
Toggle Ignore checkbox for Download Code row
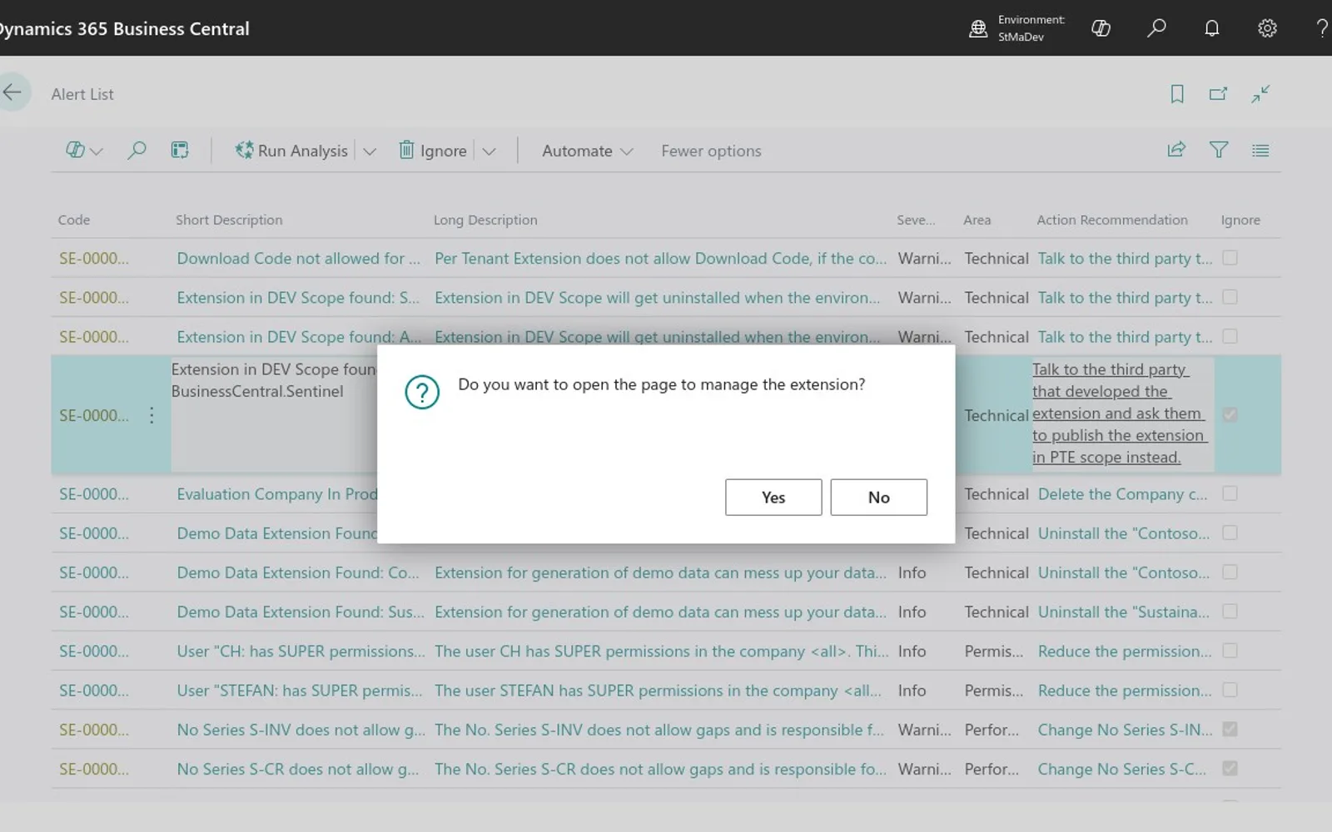1230,258
